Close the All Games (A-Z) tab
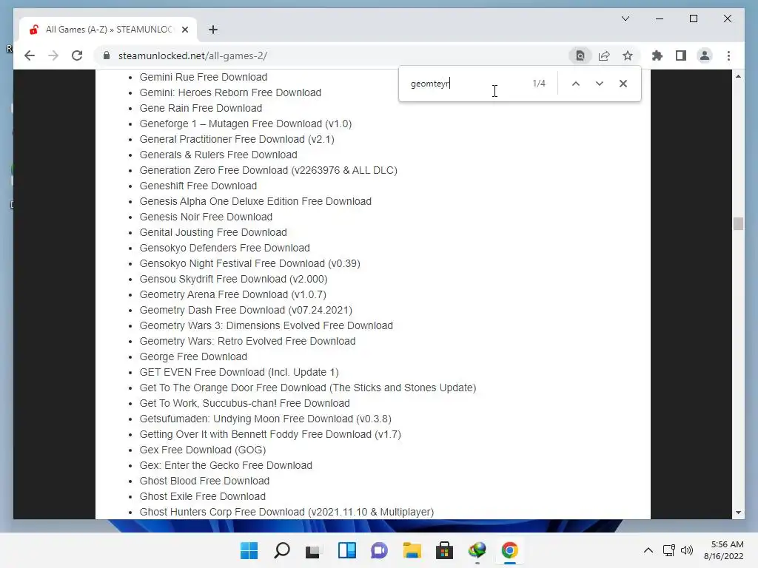Image resolution: width=758 pixels, height=568 pixels. pos(184,30)
